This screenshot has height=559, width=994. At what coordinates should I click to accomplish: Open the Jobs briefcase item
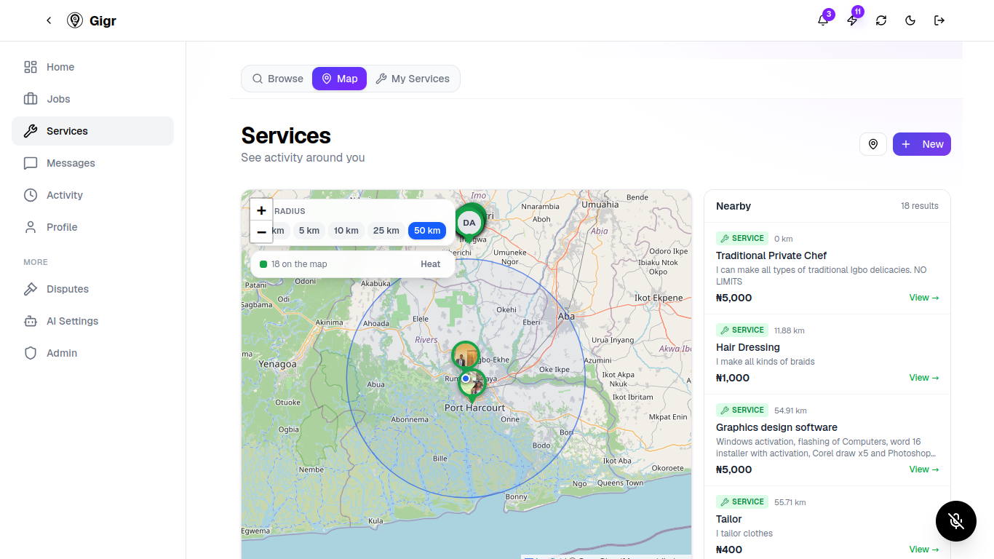pyautogui.click(x=92, y=99)
